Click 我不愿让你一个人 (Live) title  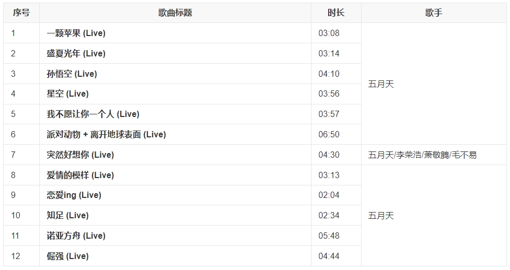pyautogui.click(x=92, y=114)
